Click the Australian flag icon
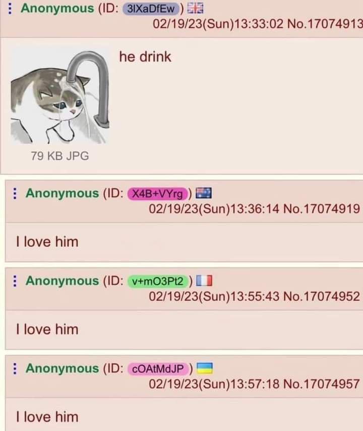 (x=204, y=193)
